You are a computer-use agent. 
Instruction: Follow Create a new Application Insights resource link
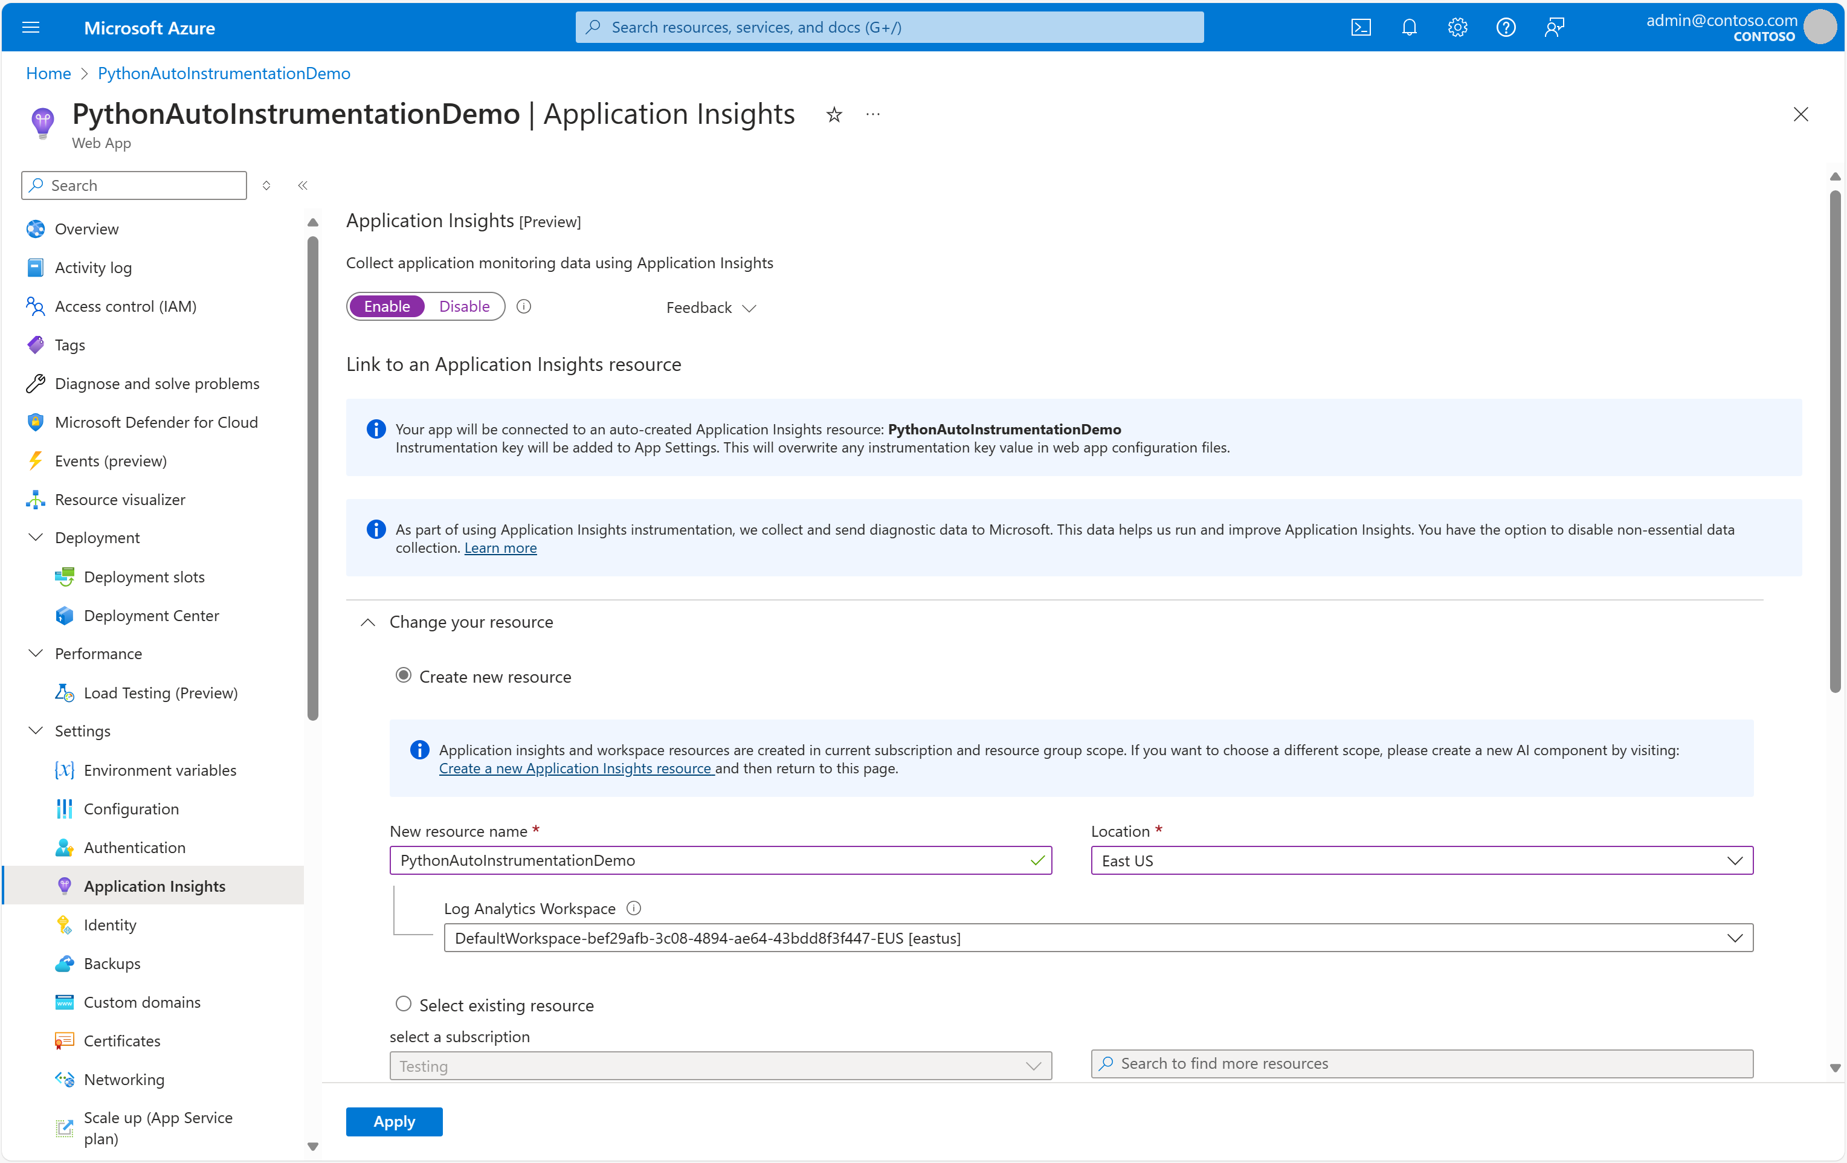click(575, 768)
